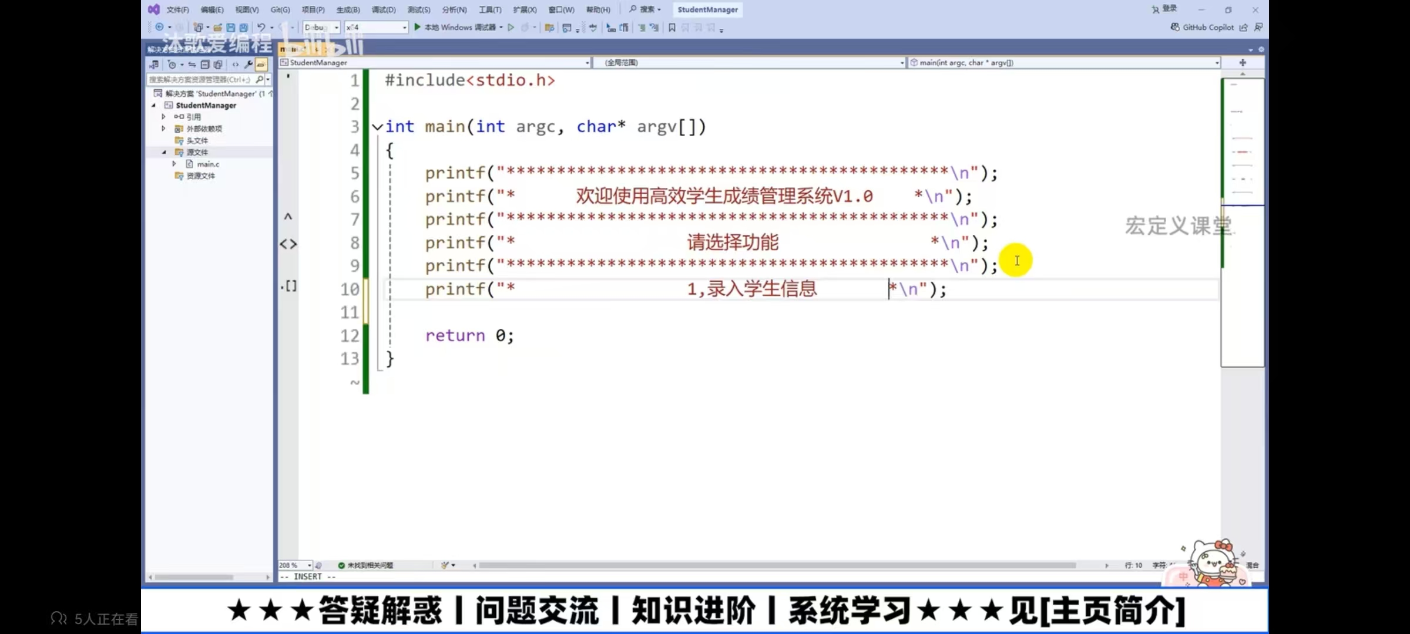Open Solution Explorer properties wrench icon
The height and width of the screenshot is (634, 1410).
pyautogui.click(x=249, y=65)
